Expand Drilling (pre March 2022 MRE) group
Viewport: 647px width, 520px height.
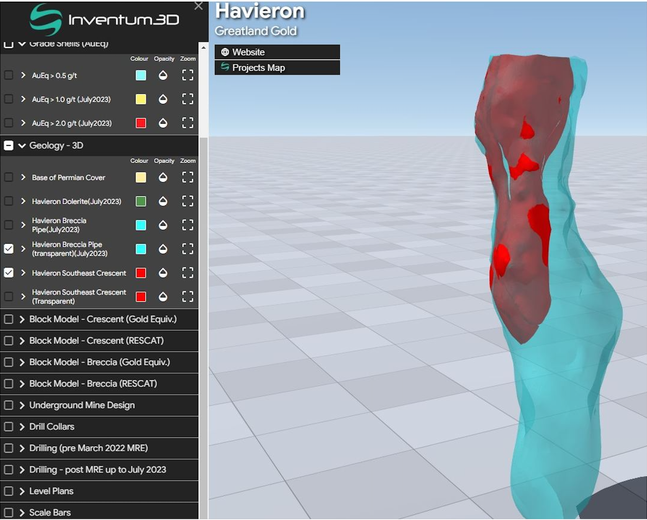(22, 448)
